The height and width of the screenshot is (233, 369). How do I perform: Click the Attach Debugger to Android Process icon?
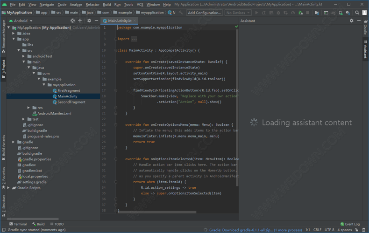[300, 13]
